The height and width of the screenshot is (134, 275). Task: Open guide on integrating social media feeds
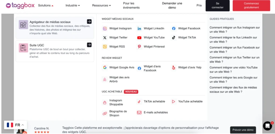(x=233, y=90)
